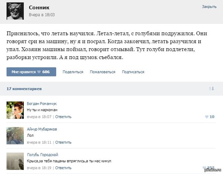Open post timestamp Вчера в 18:03
The height and width of the screenshot is (174, 223).
pos(42,15)
